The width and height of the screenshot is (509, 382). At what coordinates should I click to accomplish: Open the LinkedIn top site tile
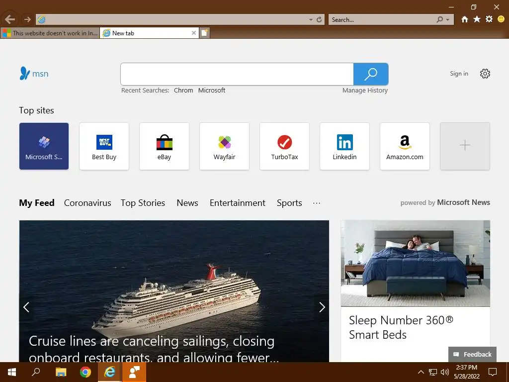[x=345, y=146]
